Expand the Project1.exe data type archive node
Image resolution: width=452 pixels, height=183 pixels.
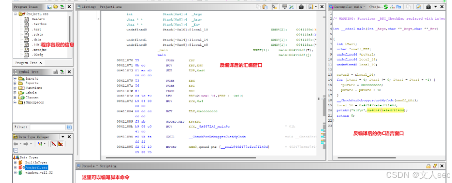tap(15, 168)
